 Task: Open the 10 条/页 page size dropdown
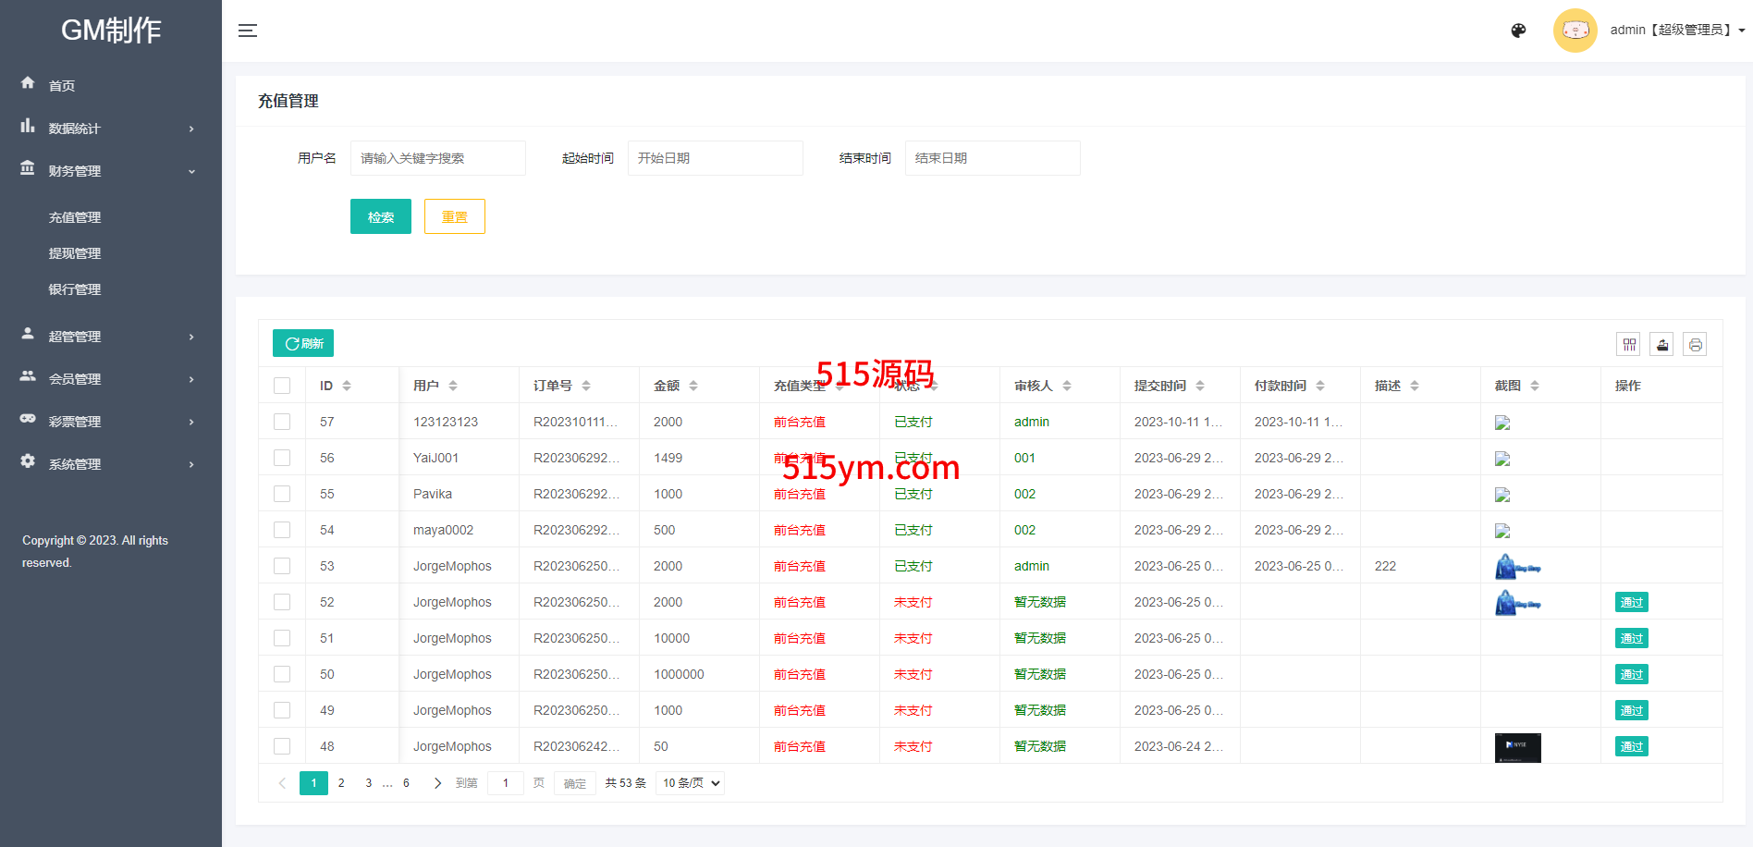pos(691,783)
